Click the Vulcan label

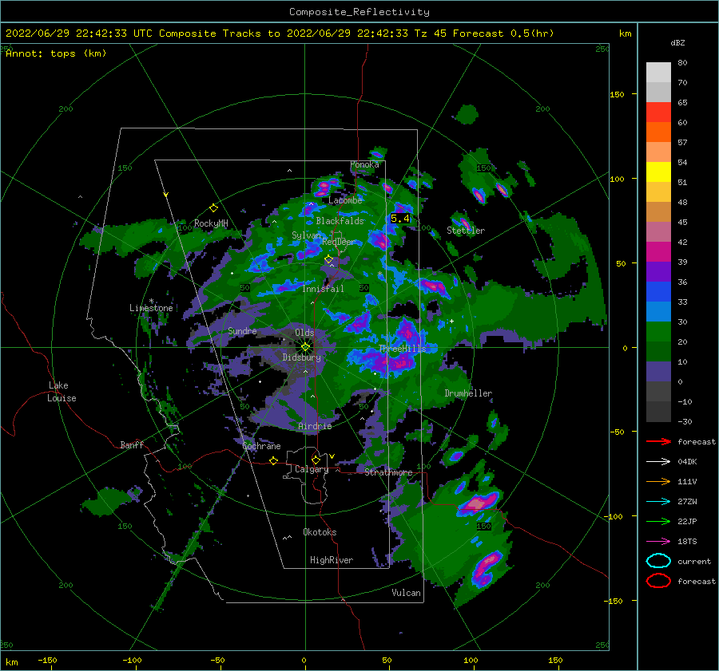[x=406, y=593]
